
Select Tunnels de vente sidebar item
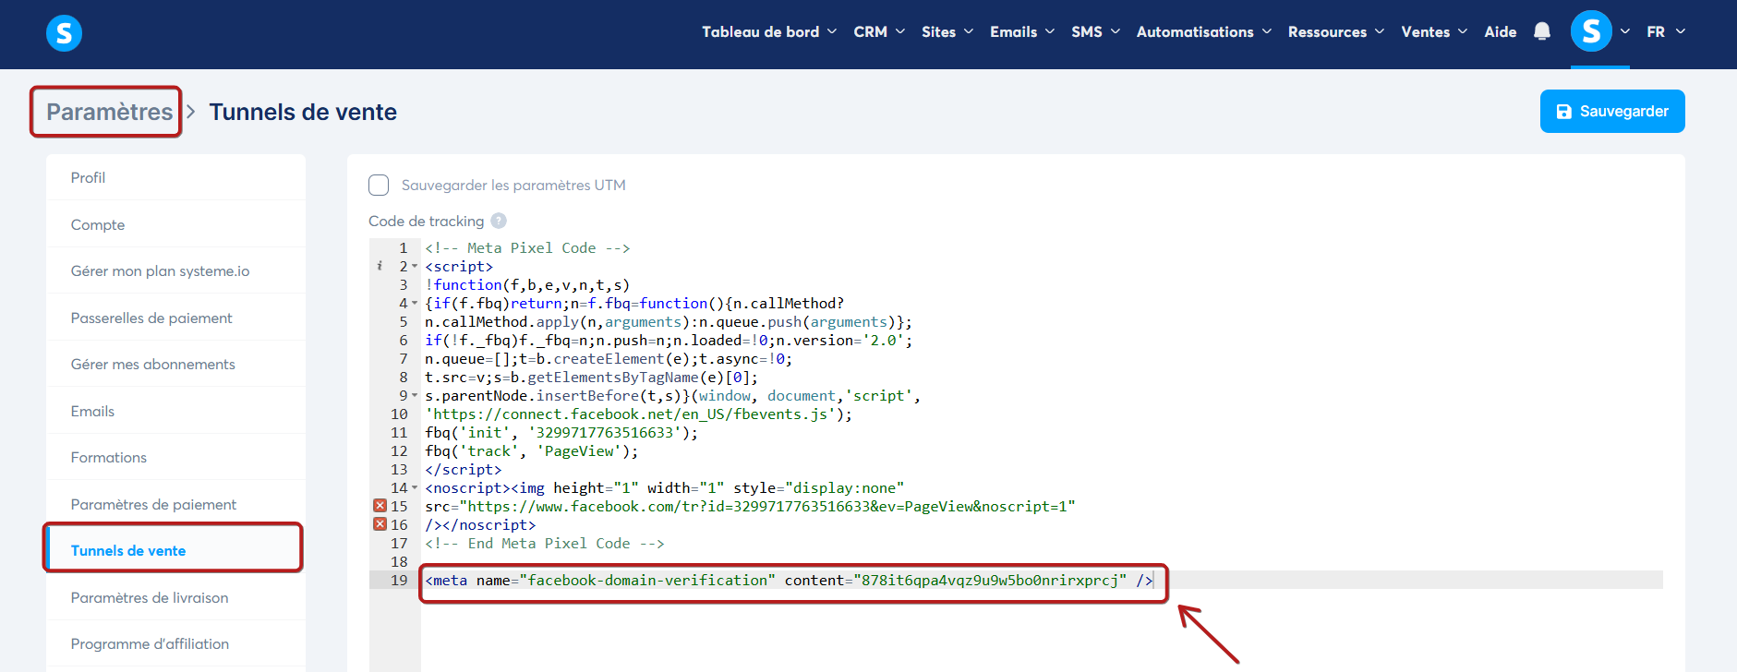[175, 550]
